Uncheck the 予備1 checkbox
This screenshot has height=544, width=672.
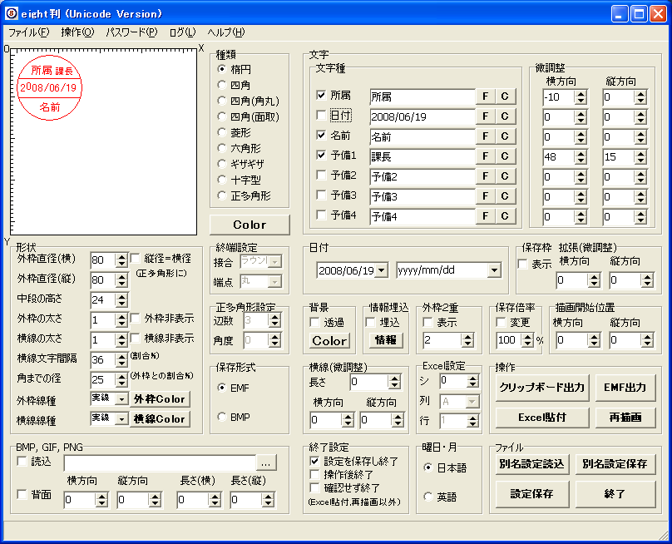click(321, 155)
